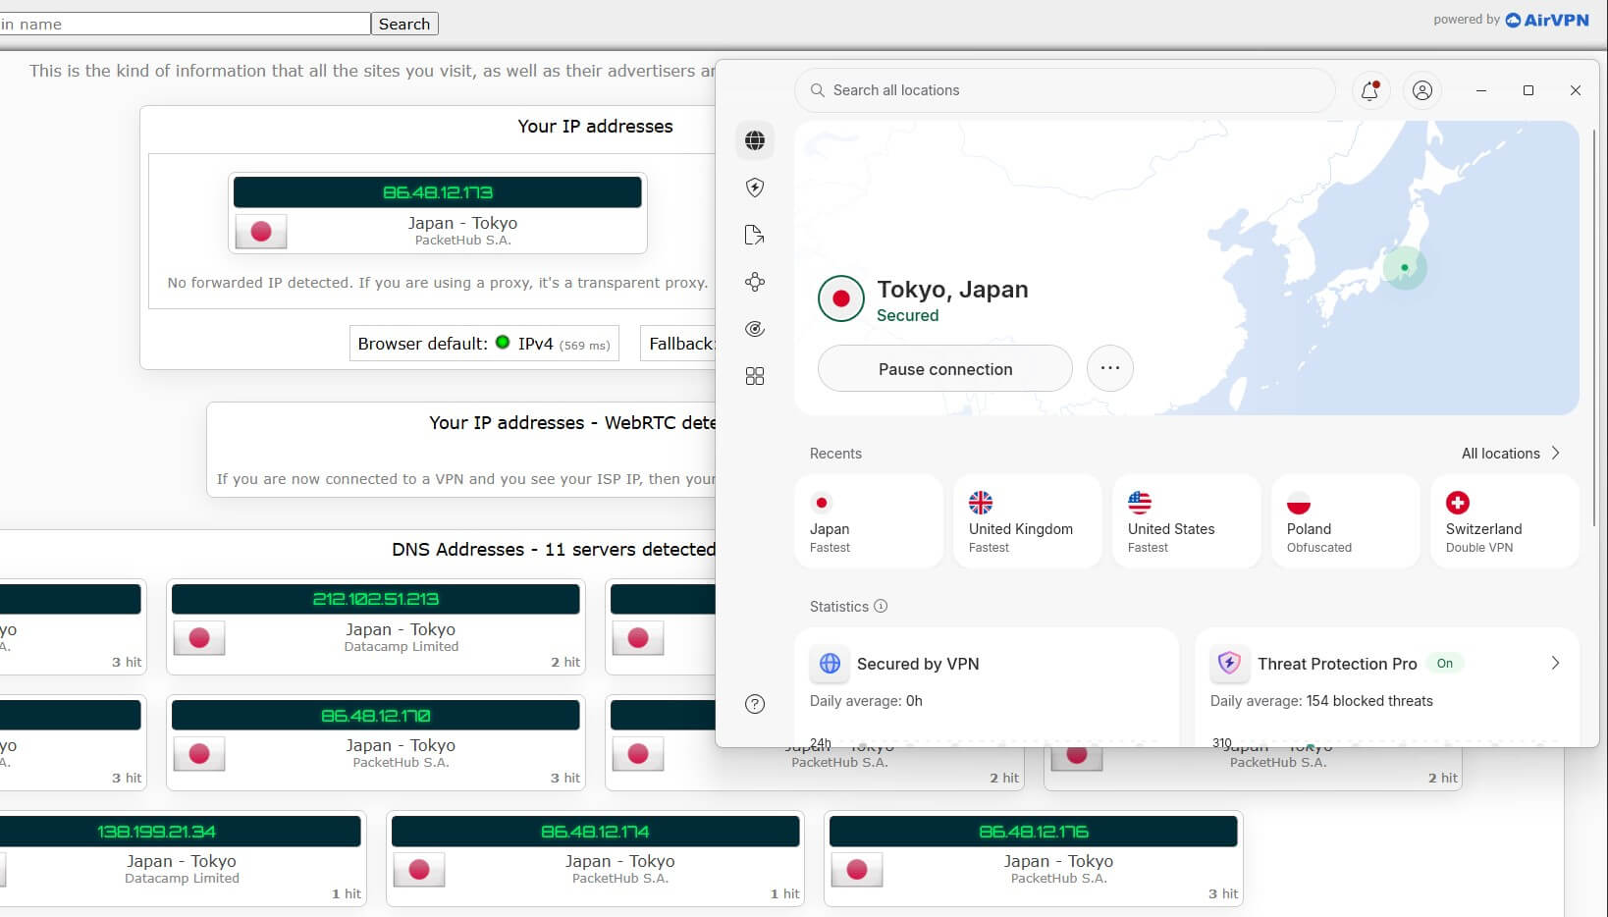Click 'No forwarded IP detected' message
Screen dimensions: 1608x917
pyautogui.click(x=437, y=283)
